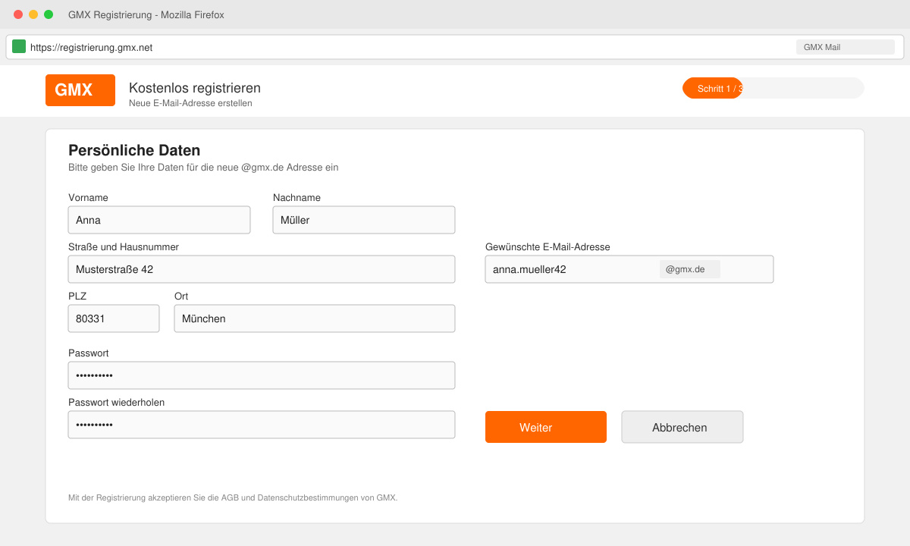910x546 pixels.
Task: Click the Passwort input field
Action: pyautogui.click(x=262, y=375)
